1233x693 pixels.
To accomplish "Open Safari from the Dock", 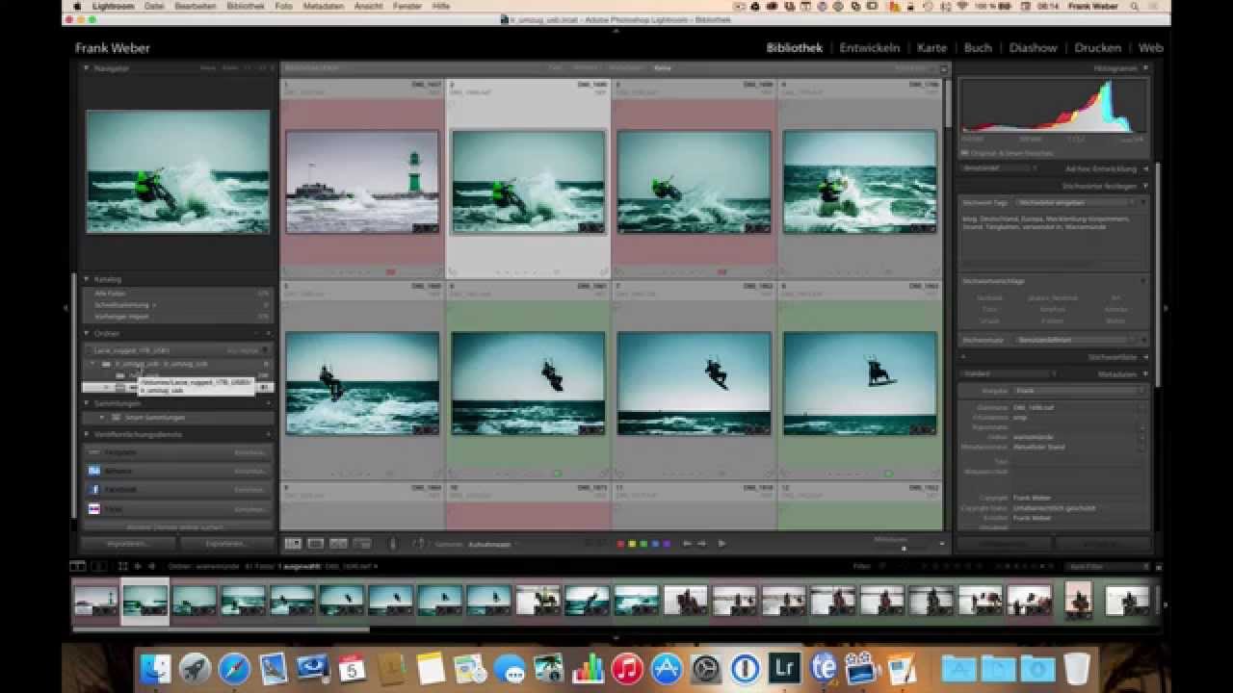I will click(234, 668).
